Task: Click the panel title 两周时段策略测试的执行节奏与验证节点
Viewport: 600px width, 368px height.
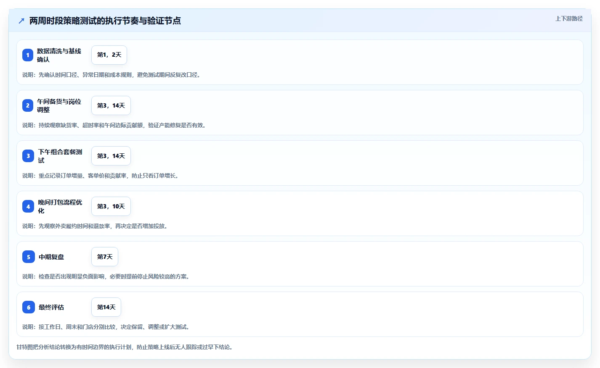Action: (x=105, y=21)
